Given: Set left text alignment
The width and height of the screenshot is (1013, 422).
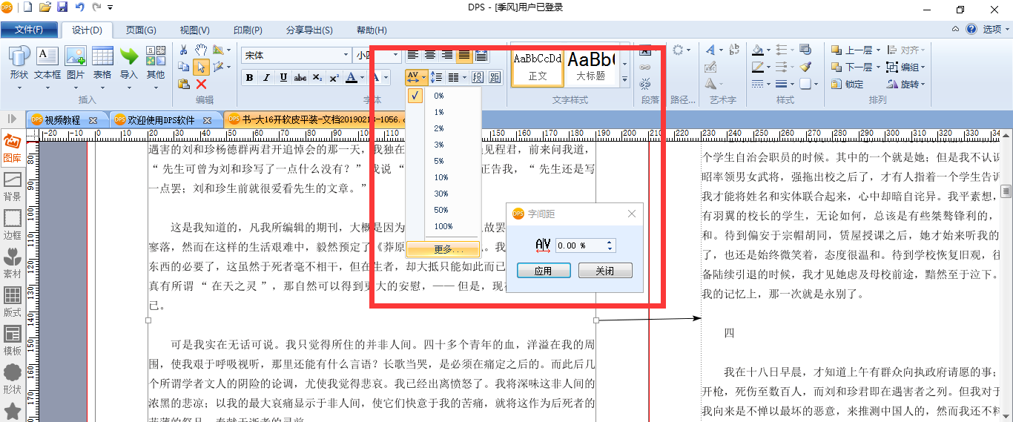Looking at the screenshot, I should coord(413,55).
